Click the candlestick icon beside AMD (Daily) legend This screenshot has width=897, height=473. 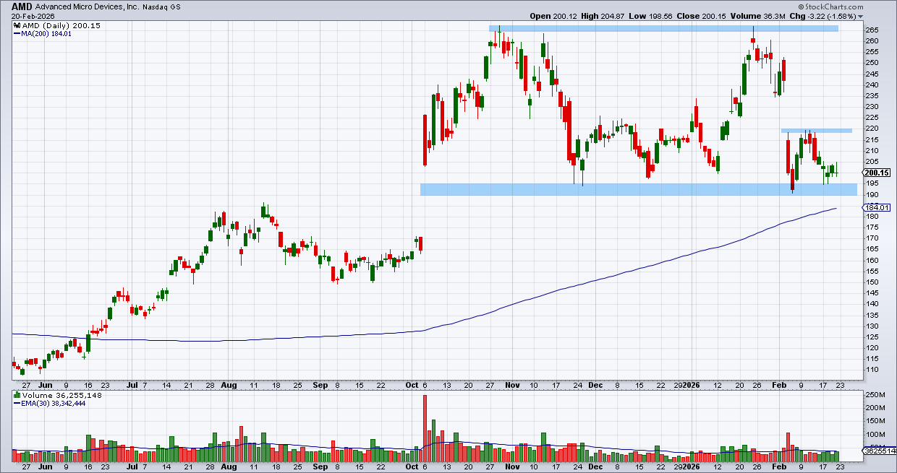[x=17, y=25]
